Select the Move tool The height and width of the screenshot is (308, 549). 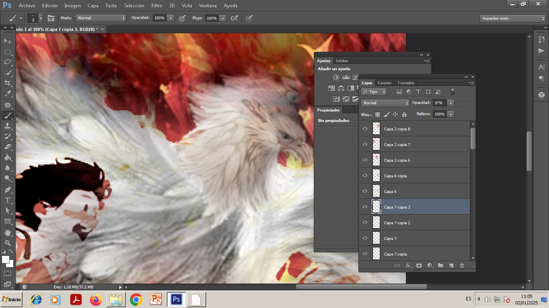8,41
